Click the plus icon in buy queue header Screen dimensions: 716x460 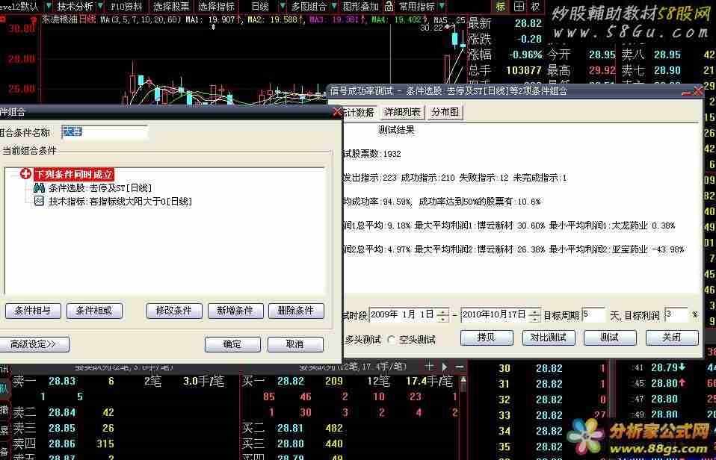click(429, 366)
